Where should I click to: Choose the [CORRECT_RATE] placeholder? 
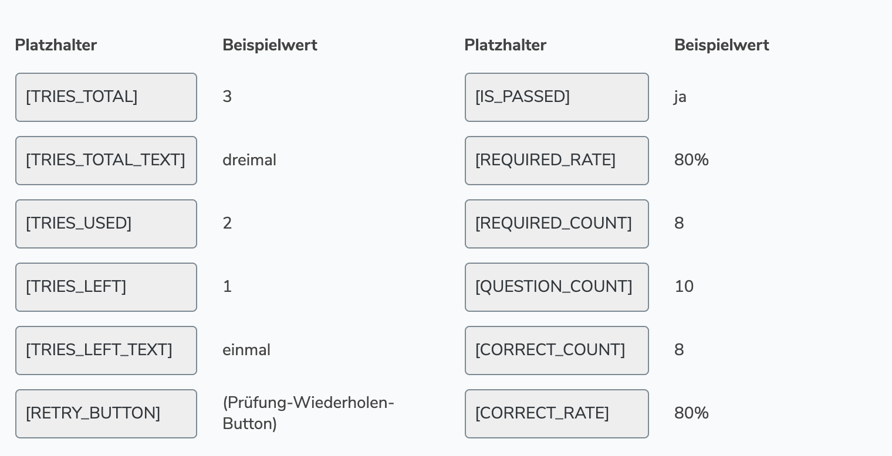(x=556, y=414)
